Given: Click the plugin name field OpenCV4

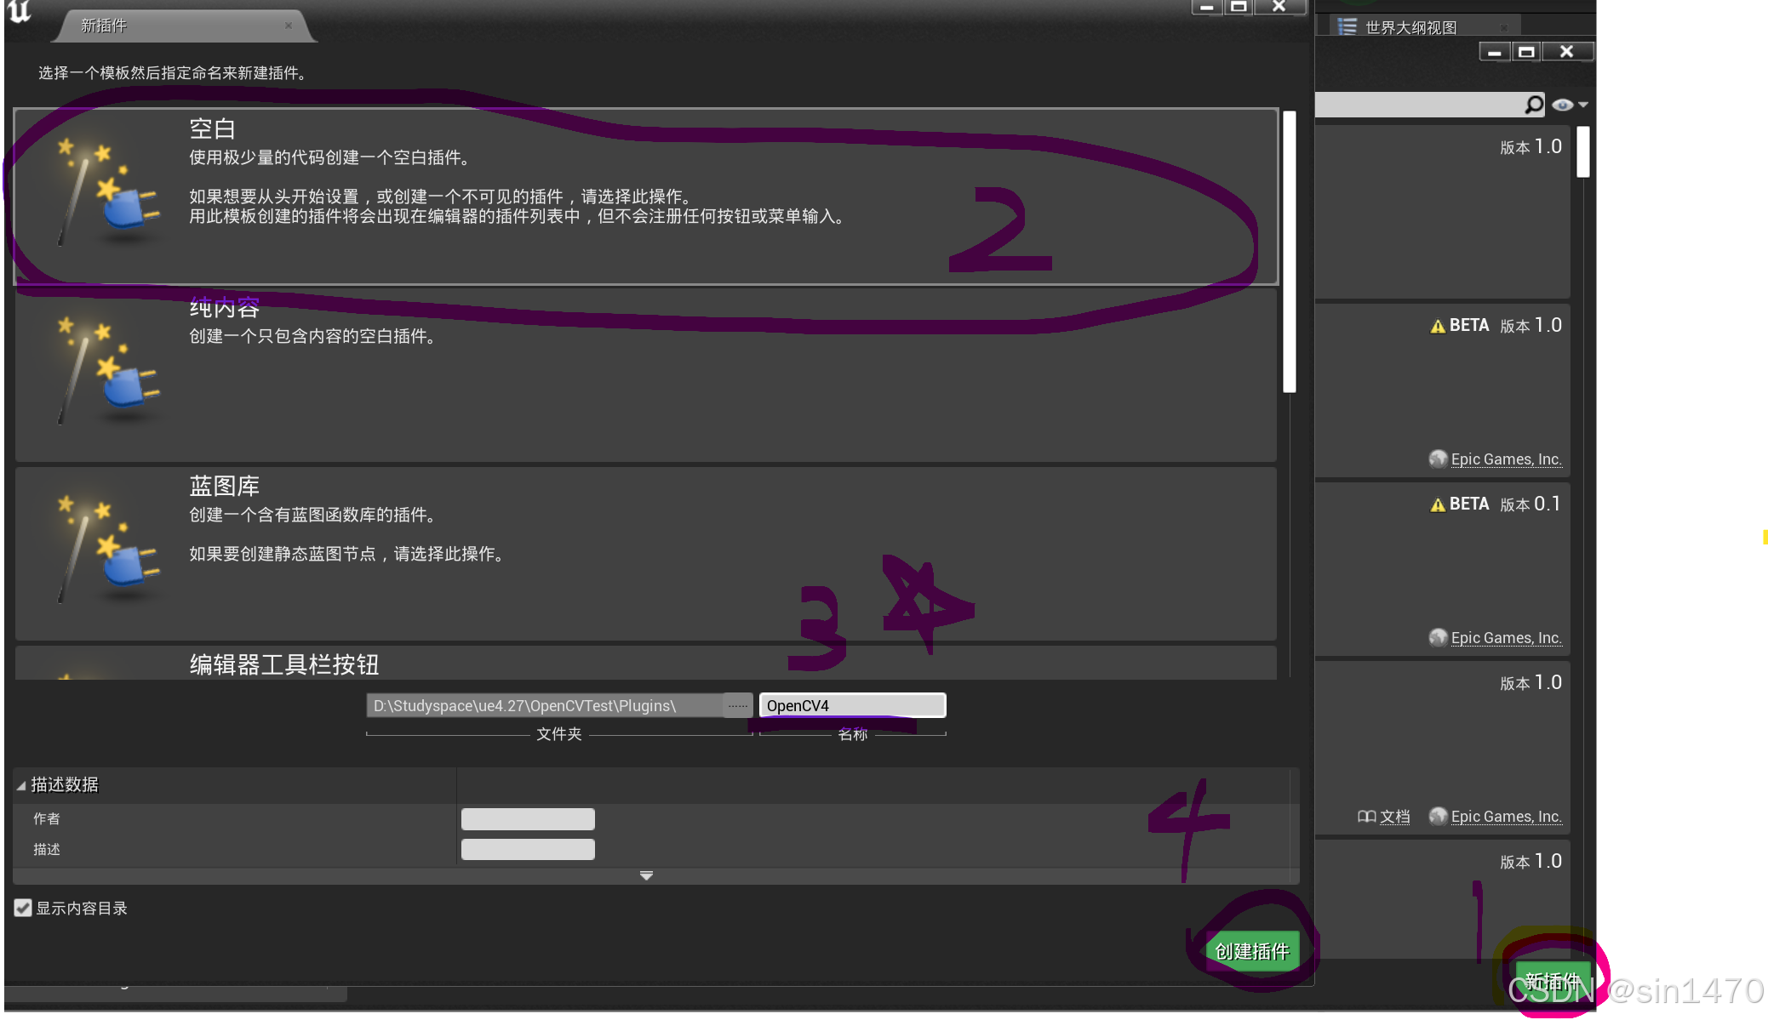Looking at the screenshot, I should (x=851, y=705).
